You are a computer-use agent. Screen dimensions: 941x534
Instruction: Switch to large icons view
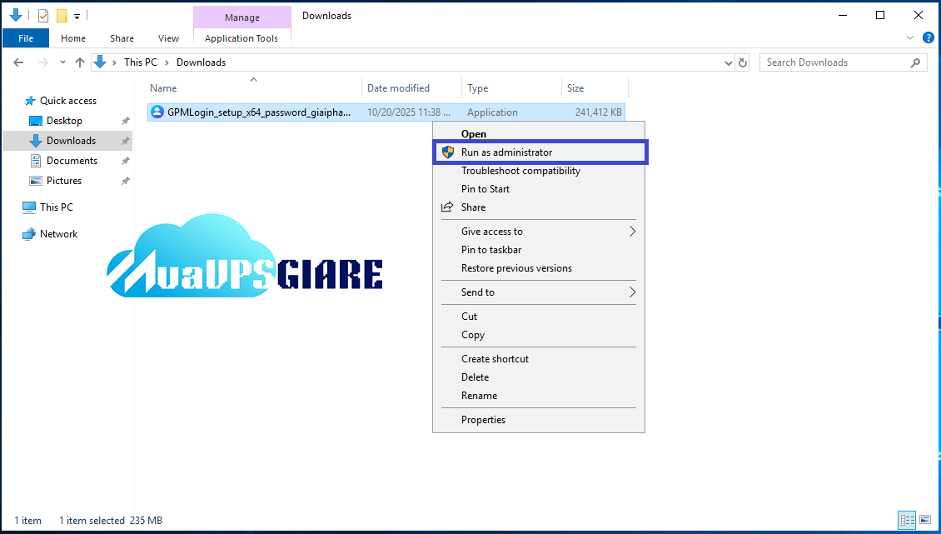(x=925, y=521)
